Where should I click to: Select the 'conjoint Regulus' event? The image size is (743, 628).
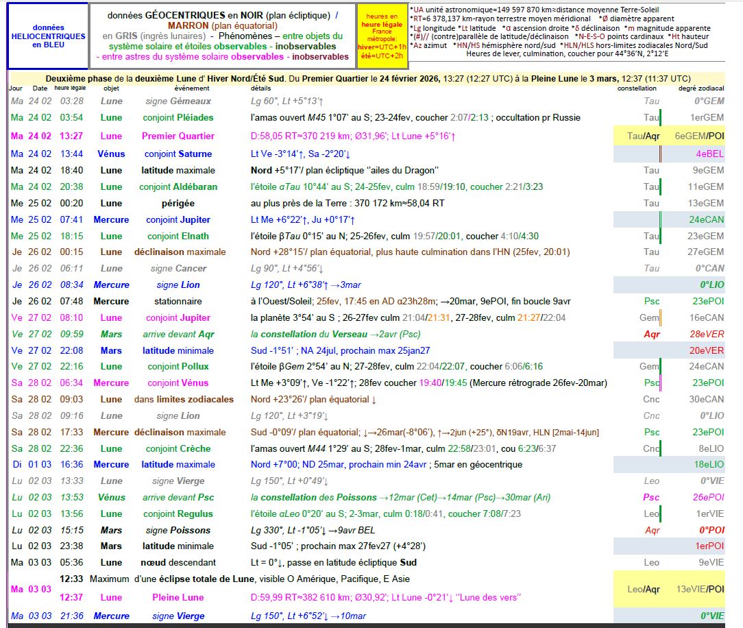178,514
